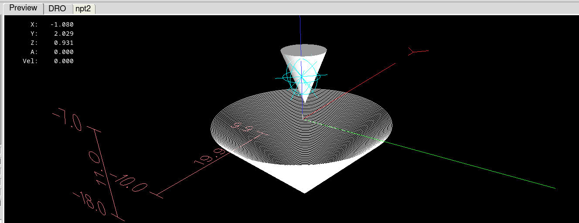Click the A axis readout value
579x223 pixels.
coord(64,52)
